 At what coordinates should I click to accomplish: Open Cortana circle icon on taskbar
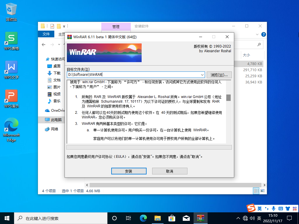[x=114, y=218]
